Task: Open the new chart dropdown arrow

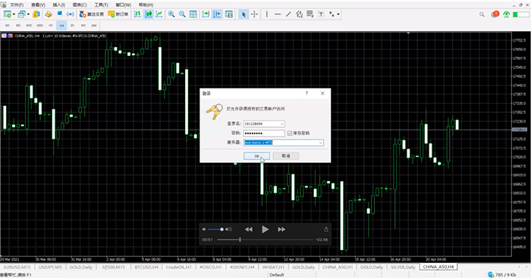Action: pos(14,14)
